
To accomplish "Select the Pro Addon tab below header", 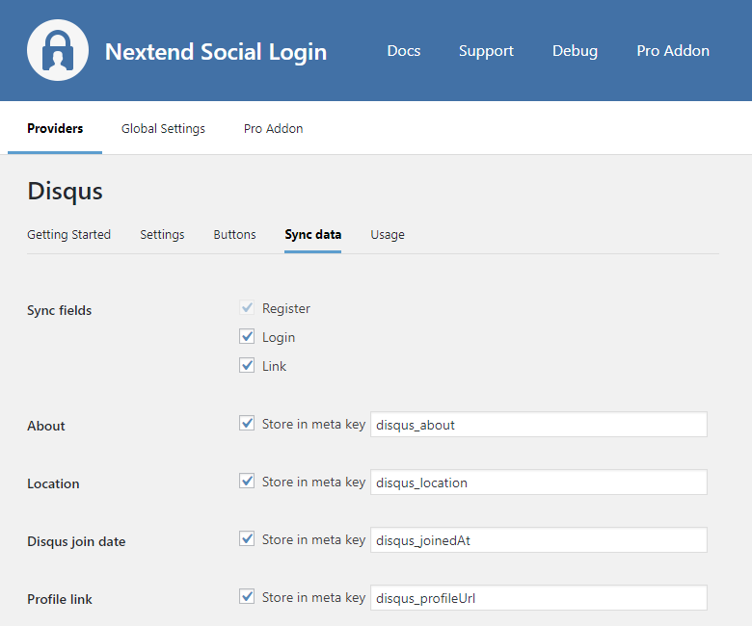I will (x=273, y=128).
